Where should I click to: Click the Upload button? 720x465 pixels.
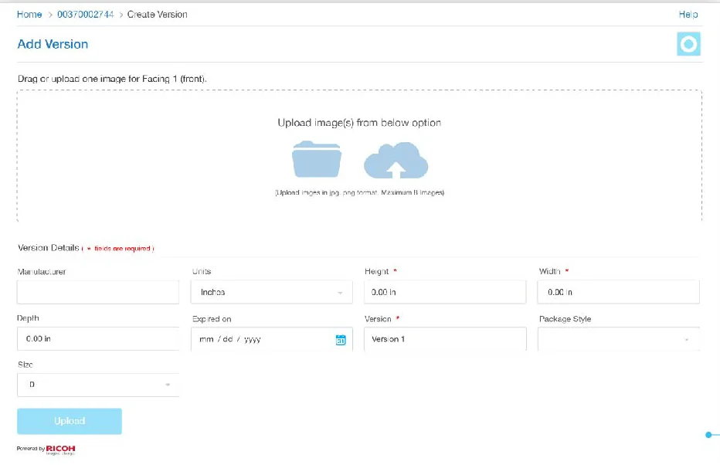coord(70,421)
